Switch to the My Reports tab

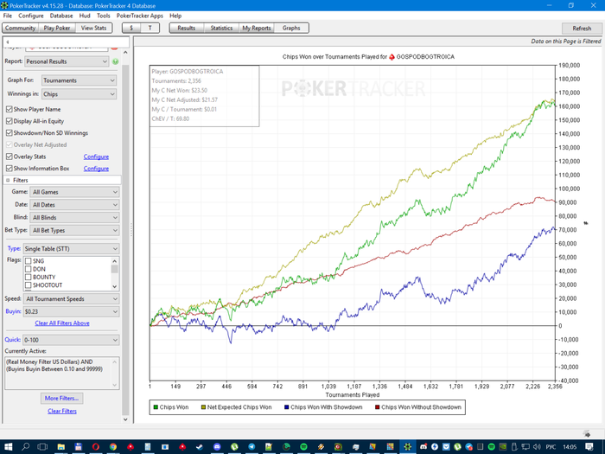tap(257, 28)
